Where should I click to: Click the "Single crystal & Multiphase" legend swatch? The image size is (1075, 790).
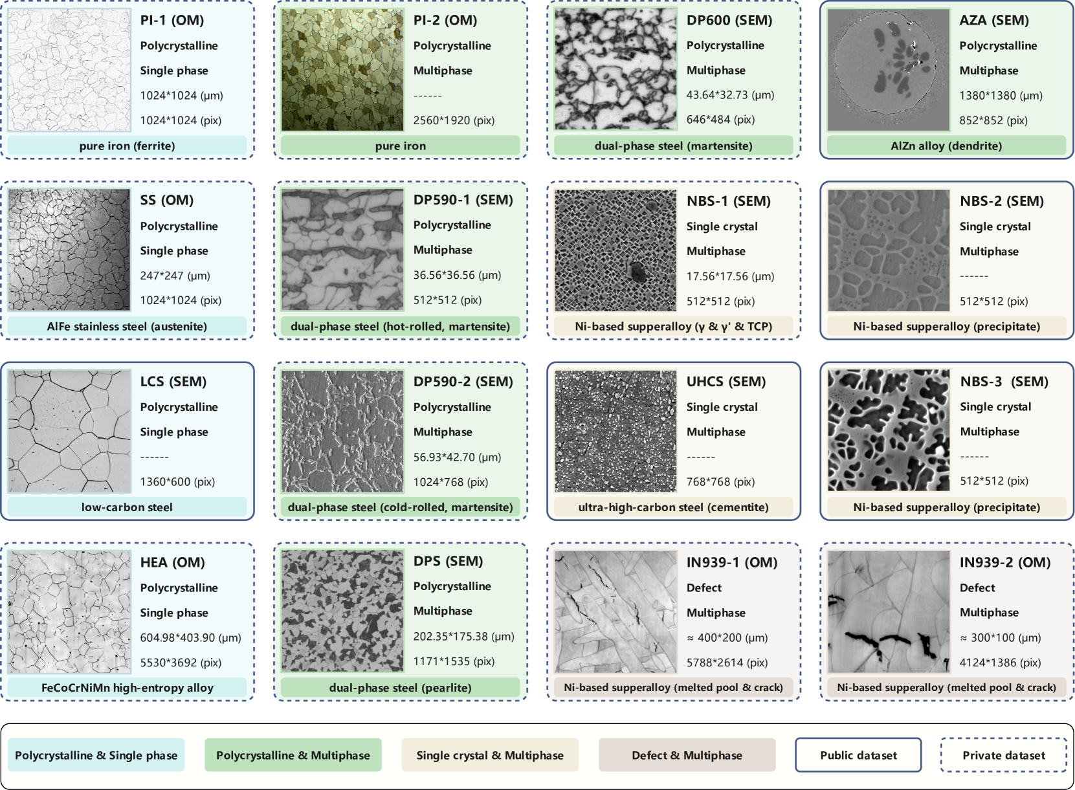tap(490, 755)
